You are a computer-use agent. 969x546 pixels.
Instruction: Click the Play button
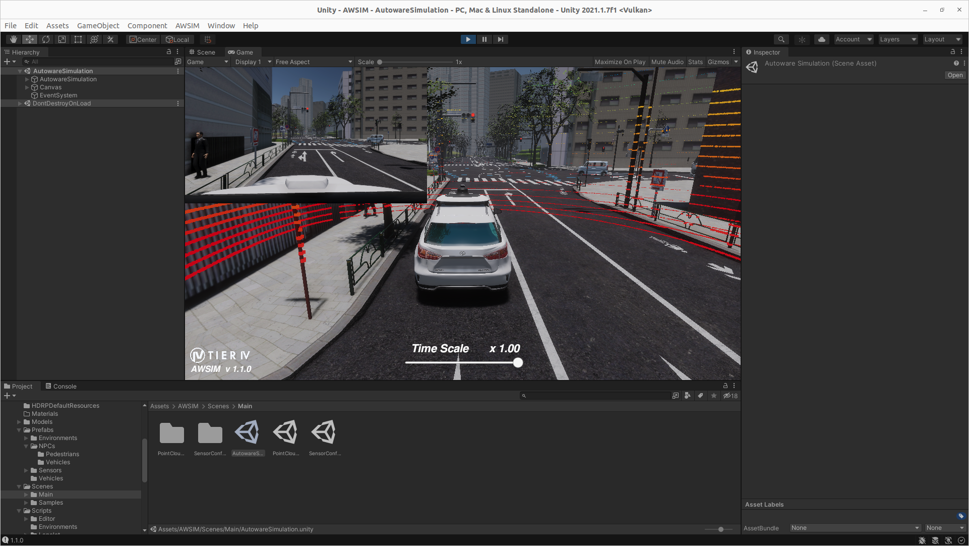[468, 39]
